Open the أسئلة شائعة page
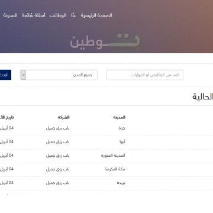213x213 pixels. coord(34,15)
